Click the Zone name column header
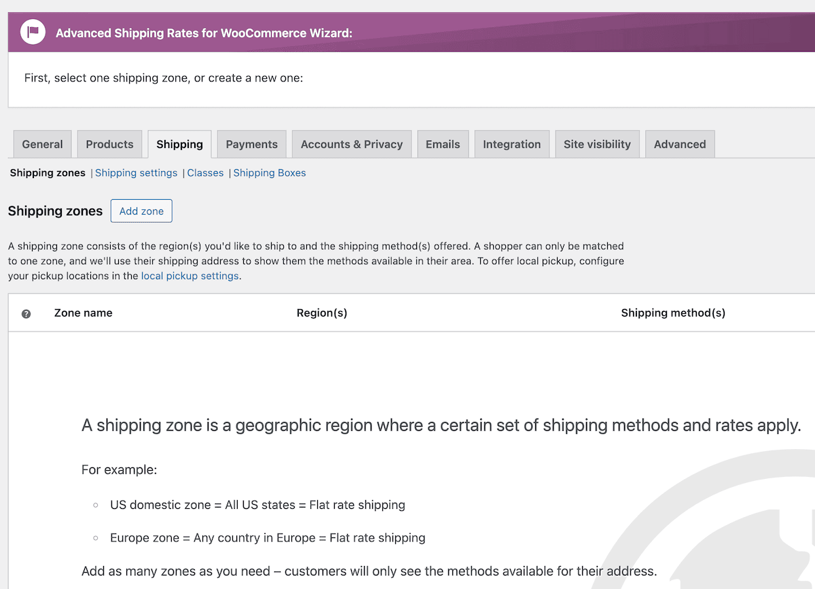This screenshot has width=815, height=589. [x=84, y=313]
